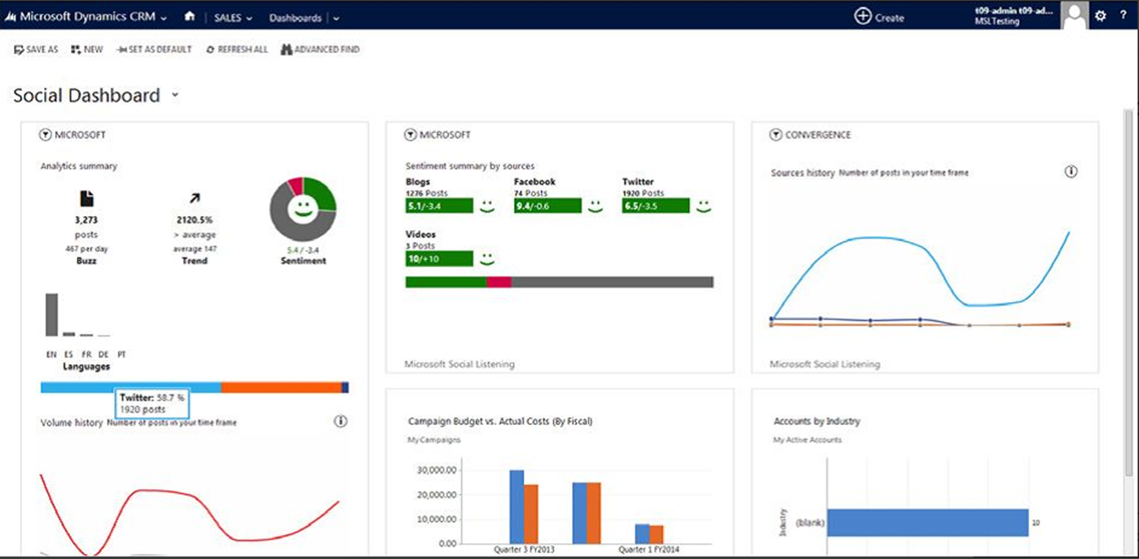Open the SALES menu
Viewport: 1139px width, 559px height.
point(231,18)
